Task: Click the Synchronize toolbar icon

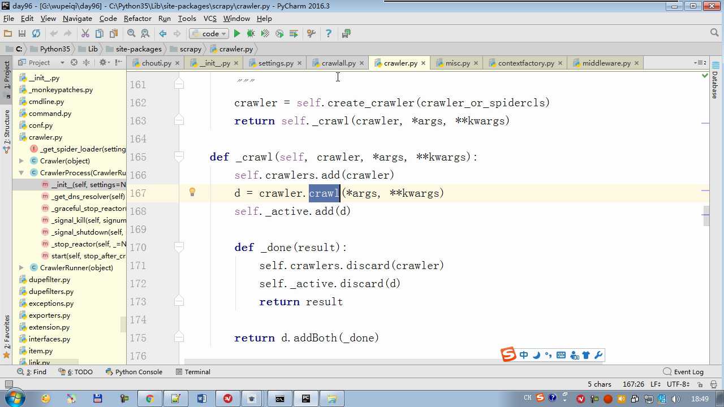Action: click(x=36, y=34)
